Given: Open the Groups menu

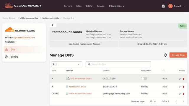Looking at the screenshot, I should tap(101, 6).
